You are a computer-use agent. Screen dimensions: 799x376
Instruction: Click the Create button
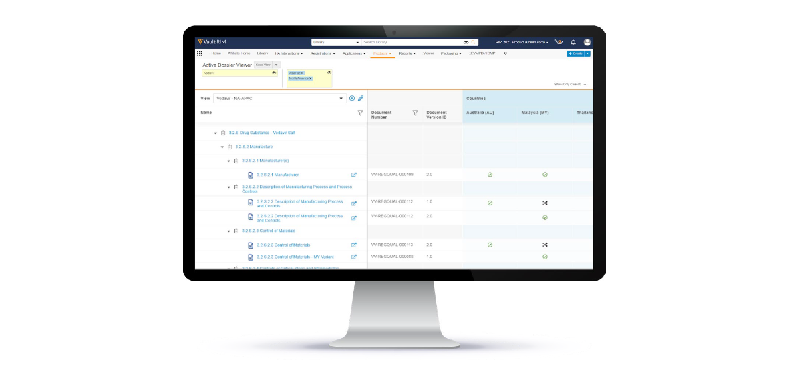[x=575, y=53]
